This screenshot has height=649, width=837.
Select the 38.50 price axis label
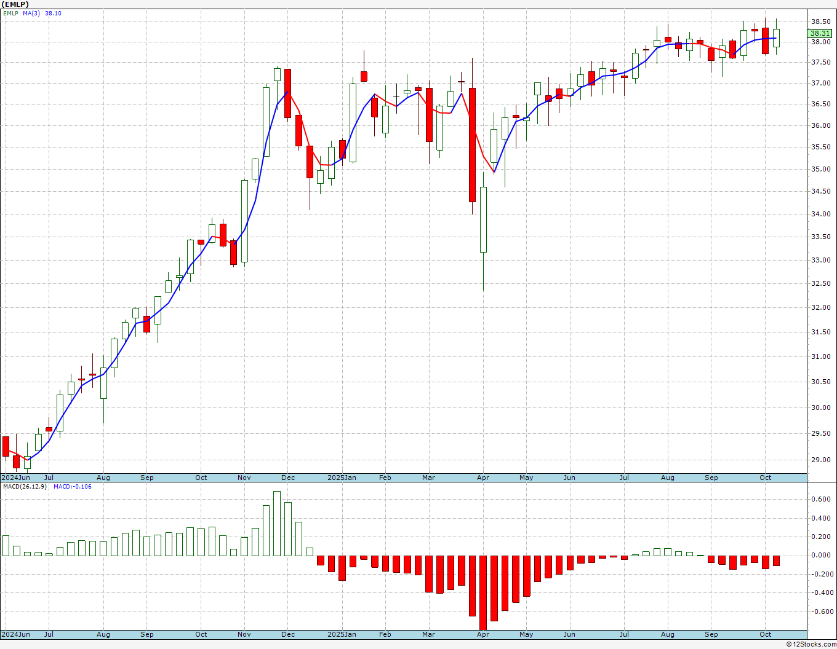[x=820, y=21]
